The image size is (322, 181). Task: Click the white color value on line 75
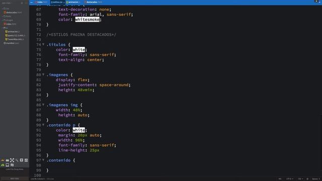[78, 50]
